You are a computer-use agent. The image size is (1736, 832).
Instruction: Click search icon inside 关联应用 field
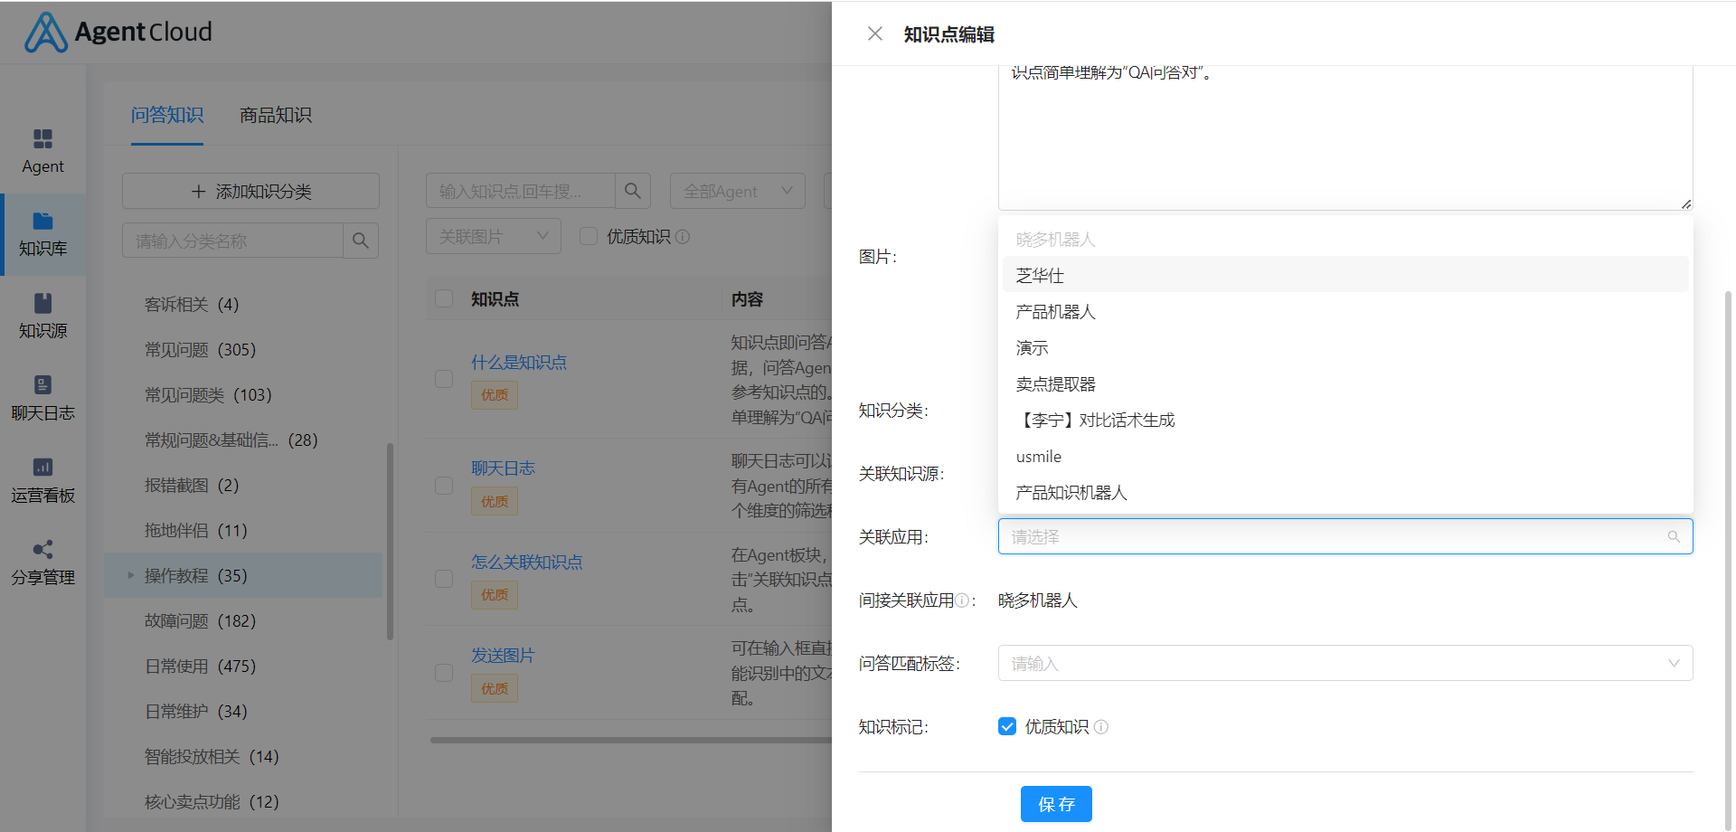pyautogui.click(x=1674, y=537)
